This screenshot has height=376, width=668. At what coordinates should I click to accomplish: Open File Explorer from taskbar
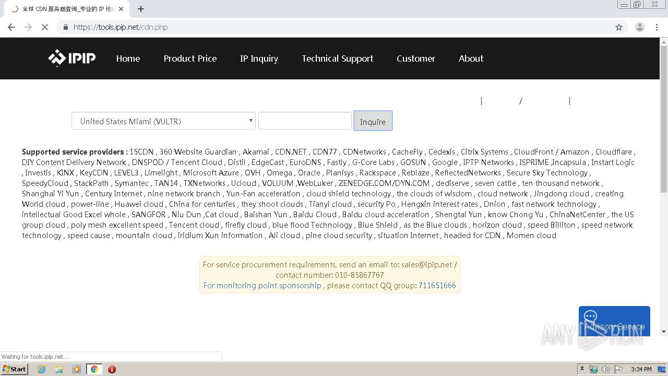[59, 369]
